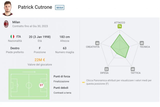Image resolution: width=160 pixels, height=107 pixels.
Task: Click the green radar chart polygon
Action: [x=120, y=47]
